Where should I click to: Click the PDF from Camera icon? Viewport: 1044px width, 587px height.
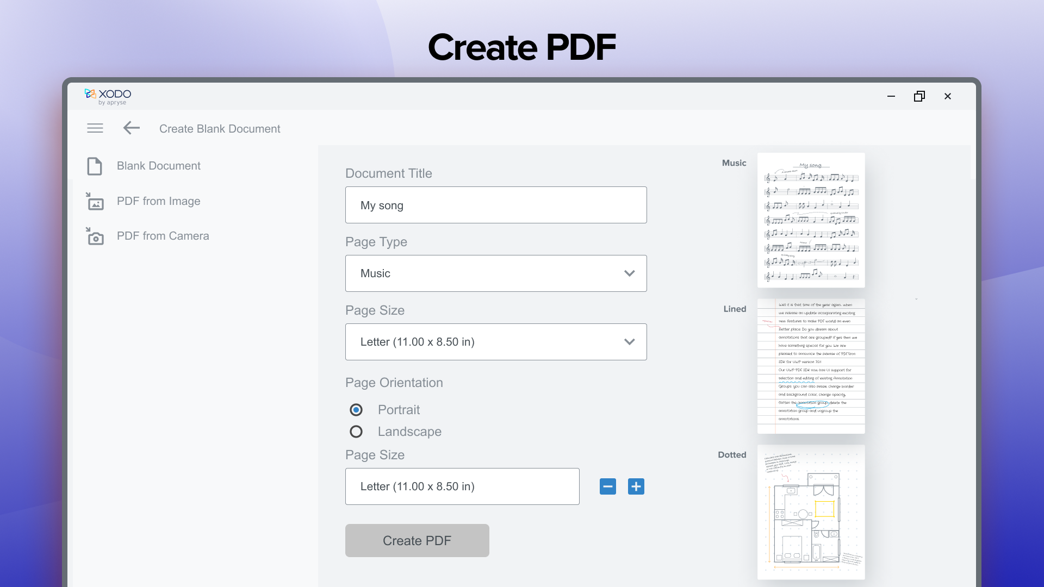(95, 236)
